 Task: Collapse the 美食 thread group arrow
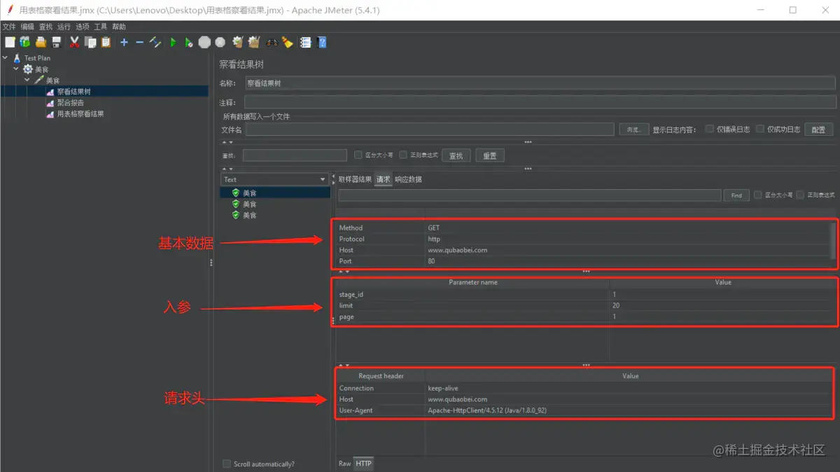16,69
